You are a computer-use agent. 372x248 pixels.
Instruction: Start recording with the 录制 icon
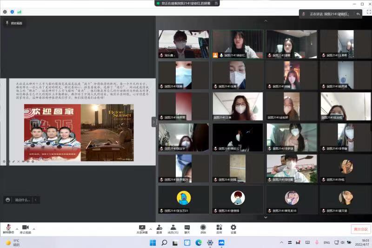coord(203,227)
